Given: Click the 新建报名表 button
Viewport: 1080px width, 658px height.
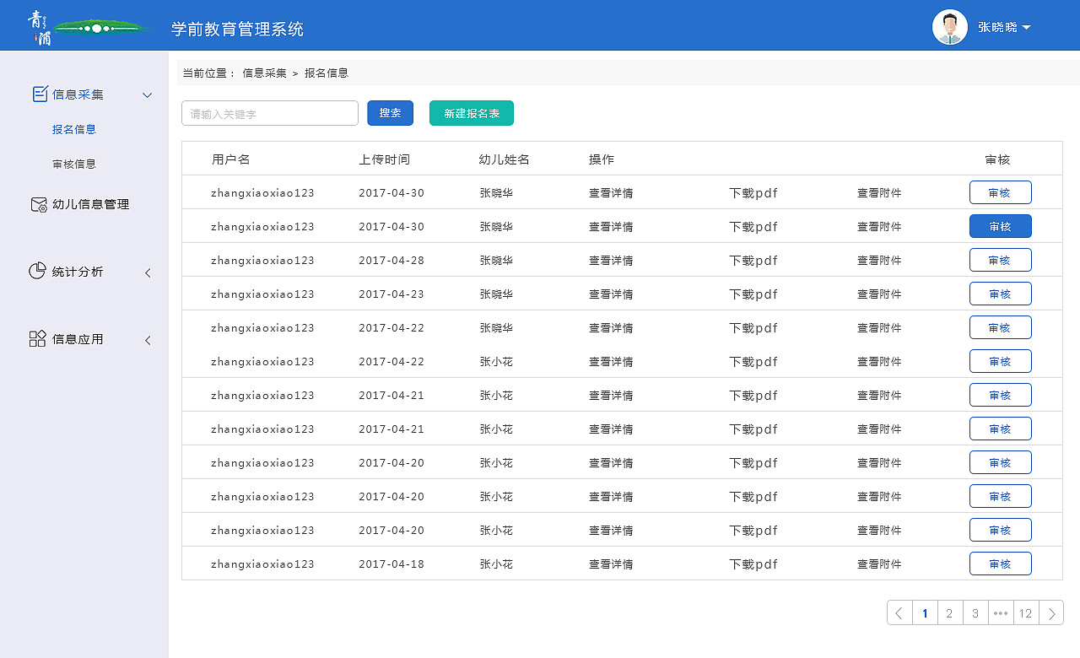Looking at the screenshot, I should pyautogui.click(x=471, y=112).
